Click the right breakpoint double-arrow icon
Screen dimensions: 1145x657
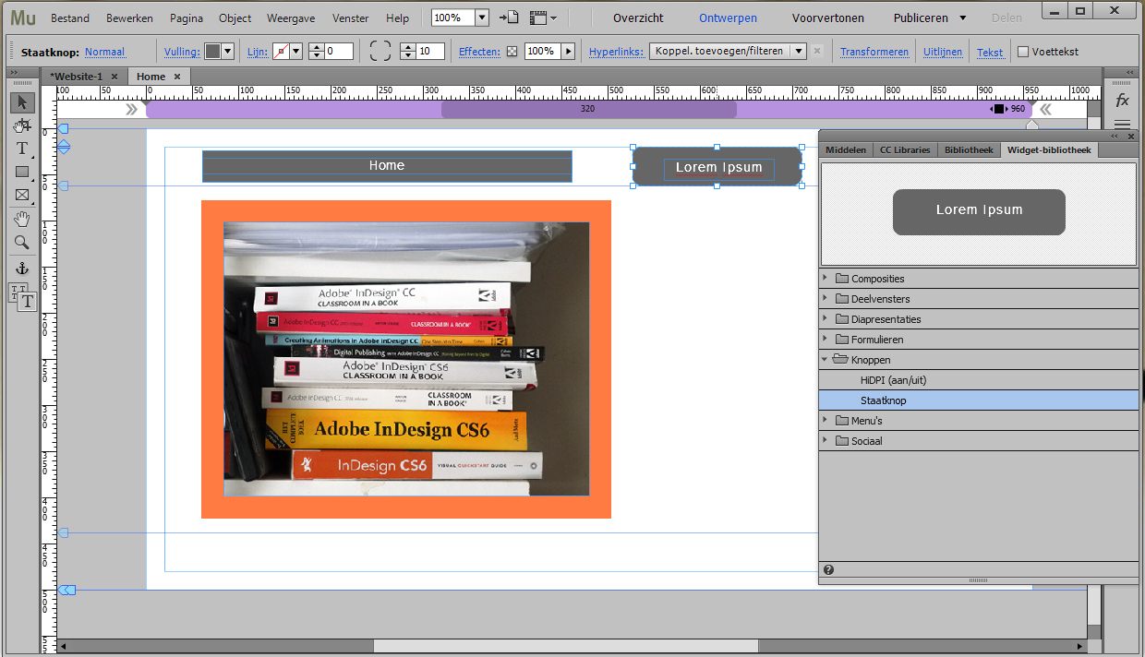tap(1045, 109)
